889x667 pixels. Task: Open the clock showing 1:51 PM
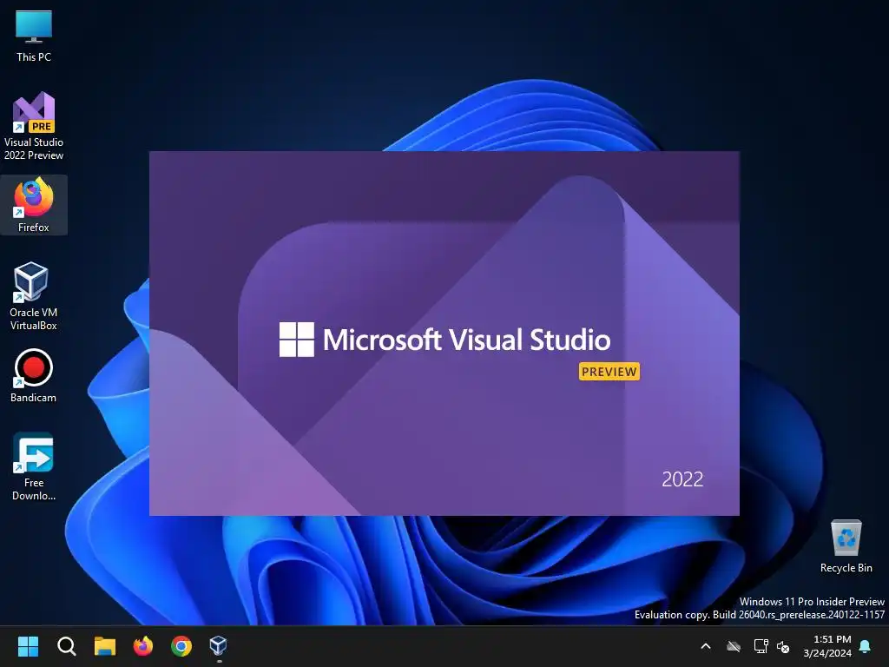[x=833, y=639]
